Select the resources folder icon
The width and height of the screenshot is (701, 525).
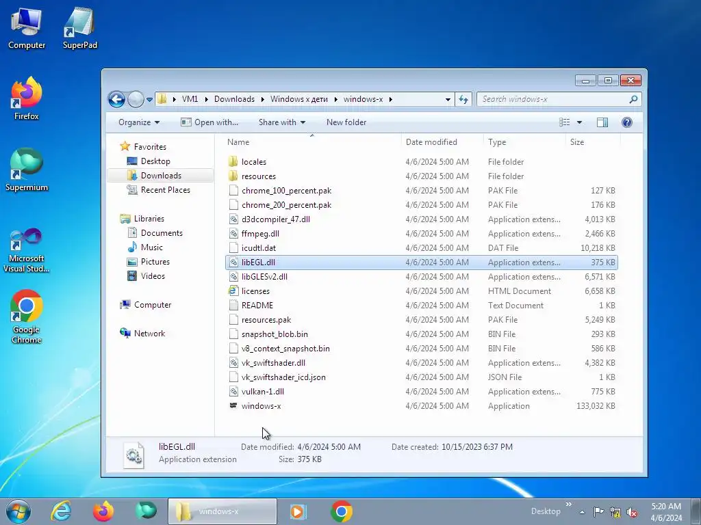(233, 176)
